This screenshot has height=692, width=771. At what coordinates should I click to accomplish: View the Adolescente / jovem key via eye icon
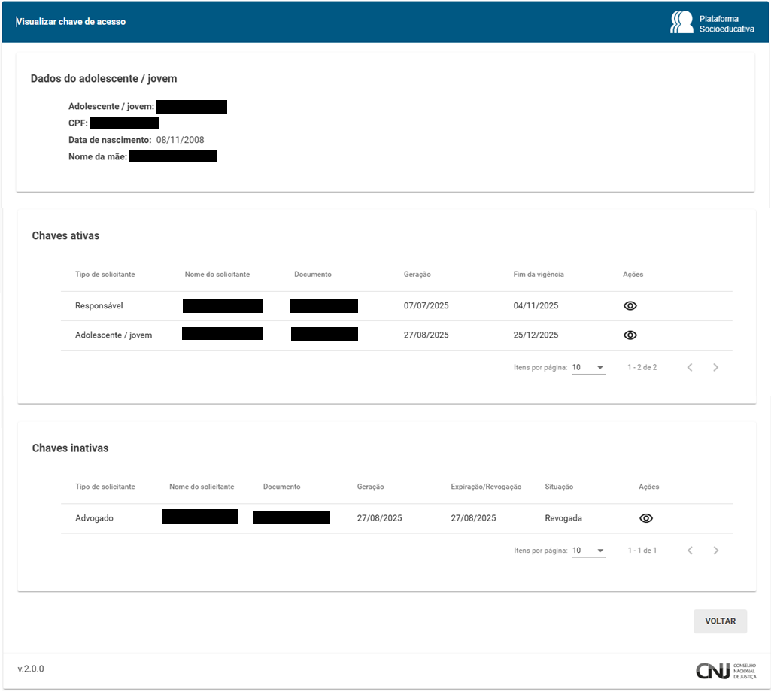click(630, 335)
